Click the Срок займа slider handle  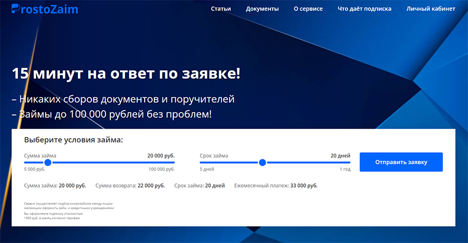click(x=263, y=162)
